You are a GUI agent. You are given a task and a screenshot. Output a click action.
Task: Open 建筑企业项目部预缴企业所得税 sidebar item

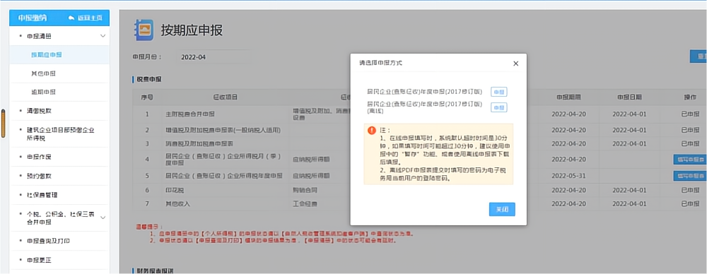59,134
